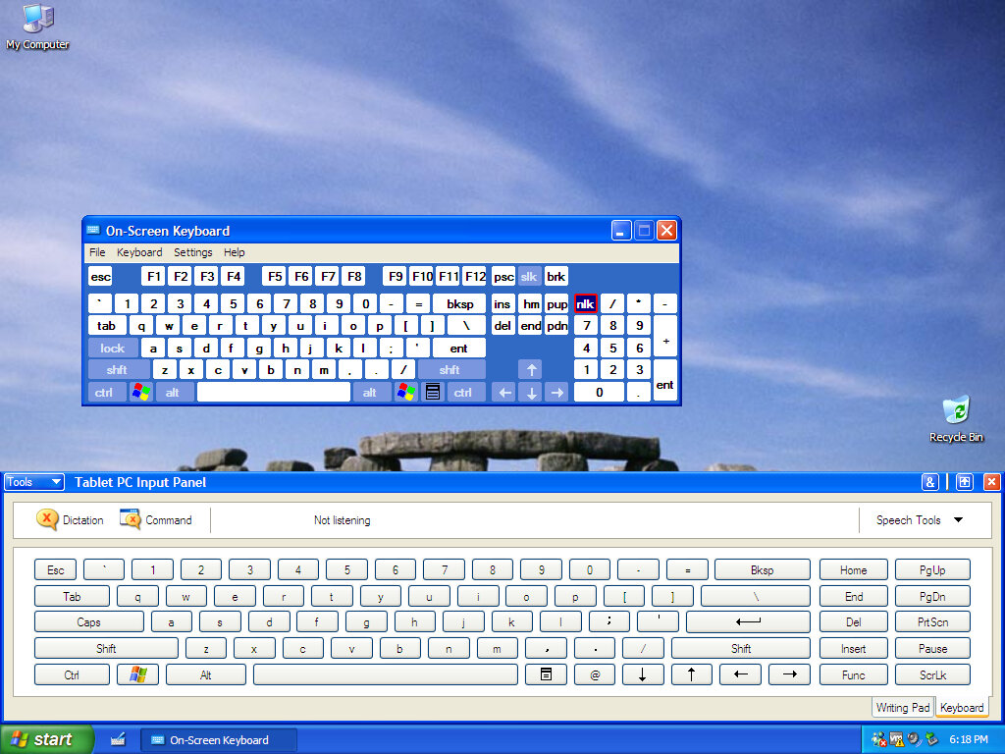
Task: Start Dictation in the Tablet PC Input Panel
Action: (x=70, y=520)
